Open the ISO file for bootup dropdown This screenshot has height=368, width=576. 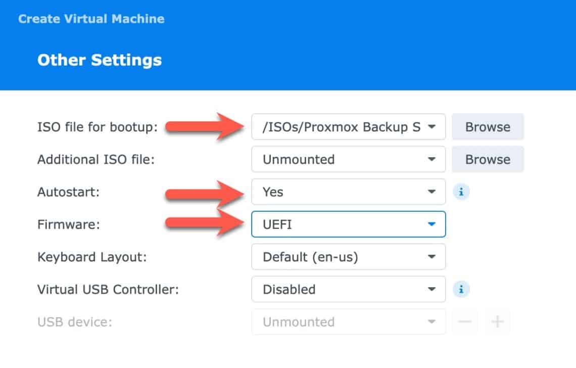[x=348, y=127]
